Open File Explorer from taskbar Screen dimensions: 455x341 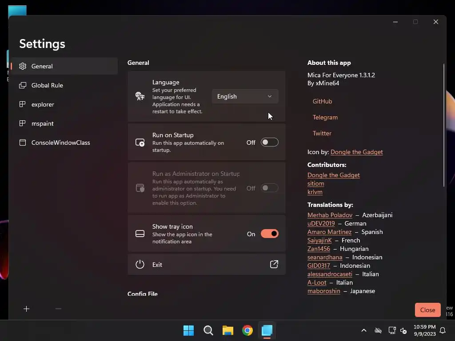(x=228, y=330)
